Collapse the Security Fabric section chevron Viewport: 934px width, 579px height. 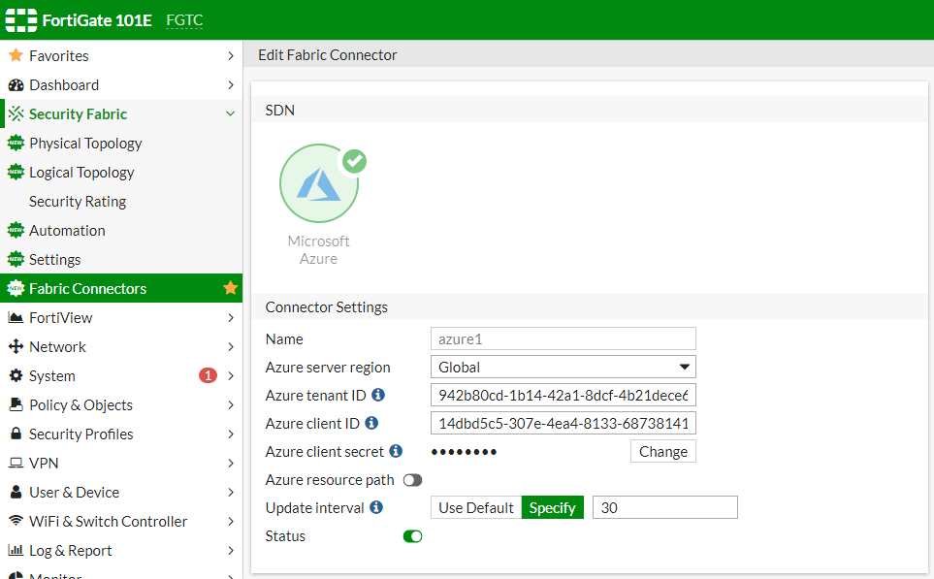(x=231, y=113)
